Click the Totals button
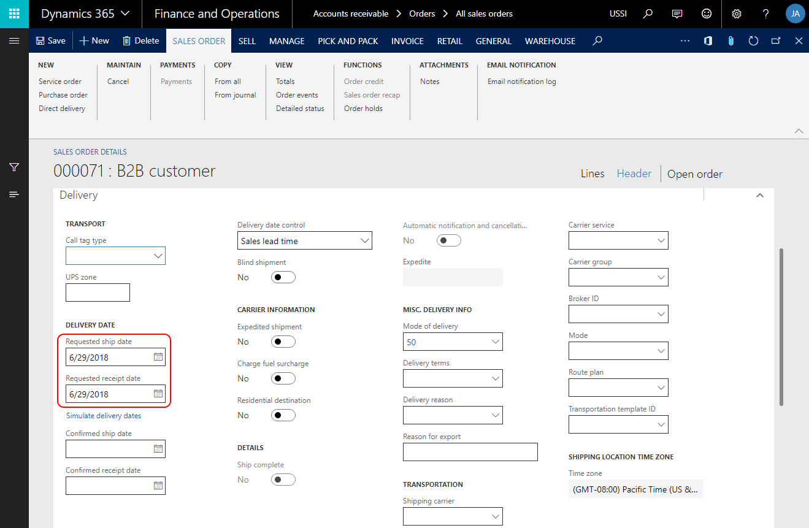The height and width of the screenshot is (528, 809). point(285,82)
